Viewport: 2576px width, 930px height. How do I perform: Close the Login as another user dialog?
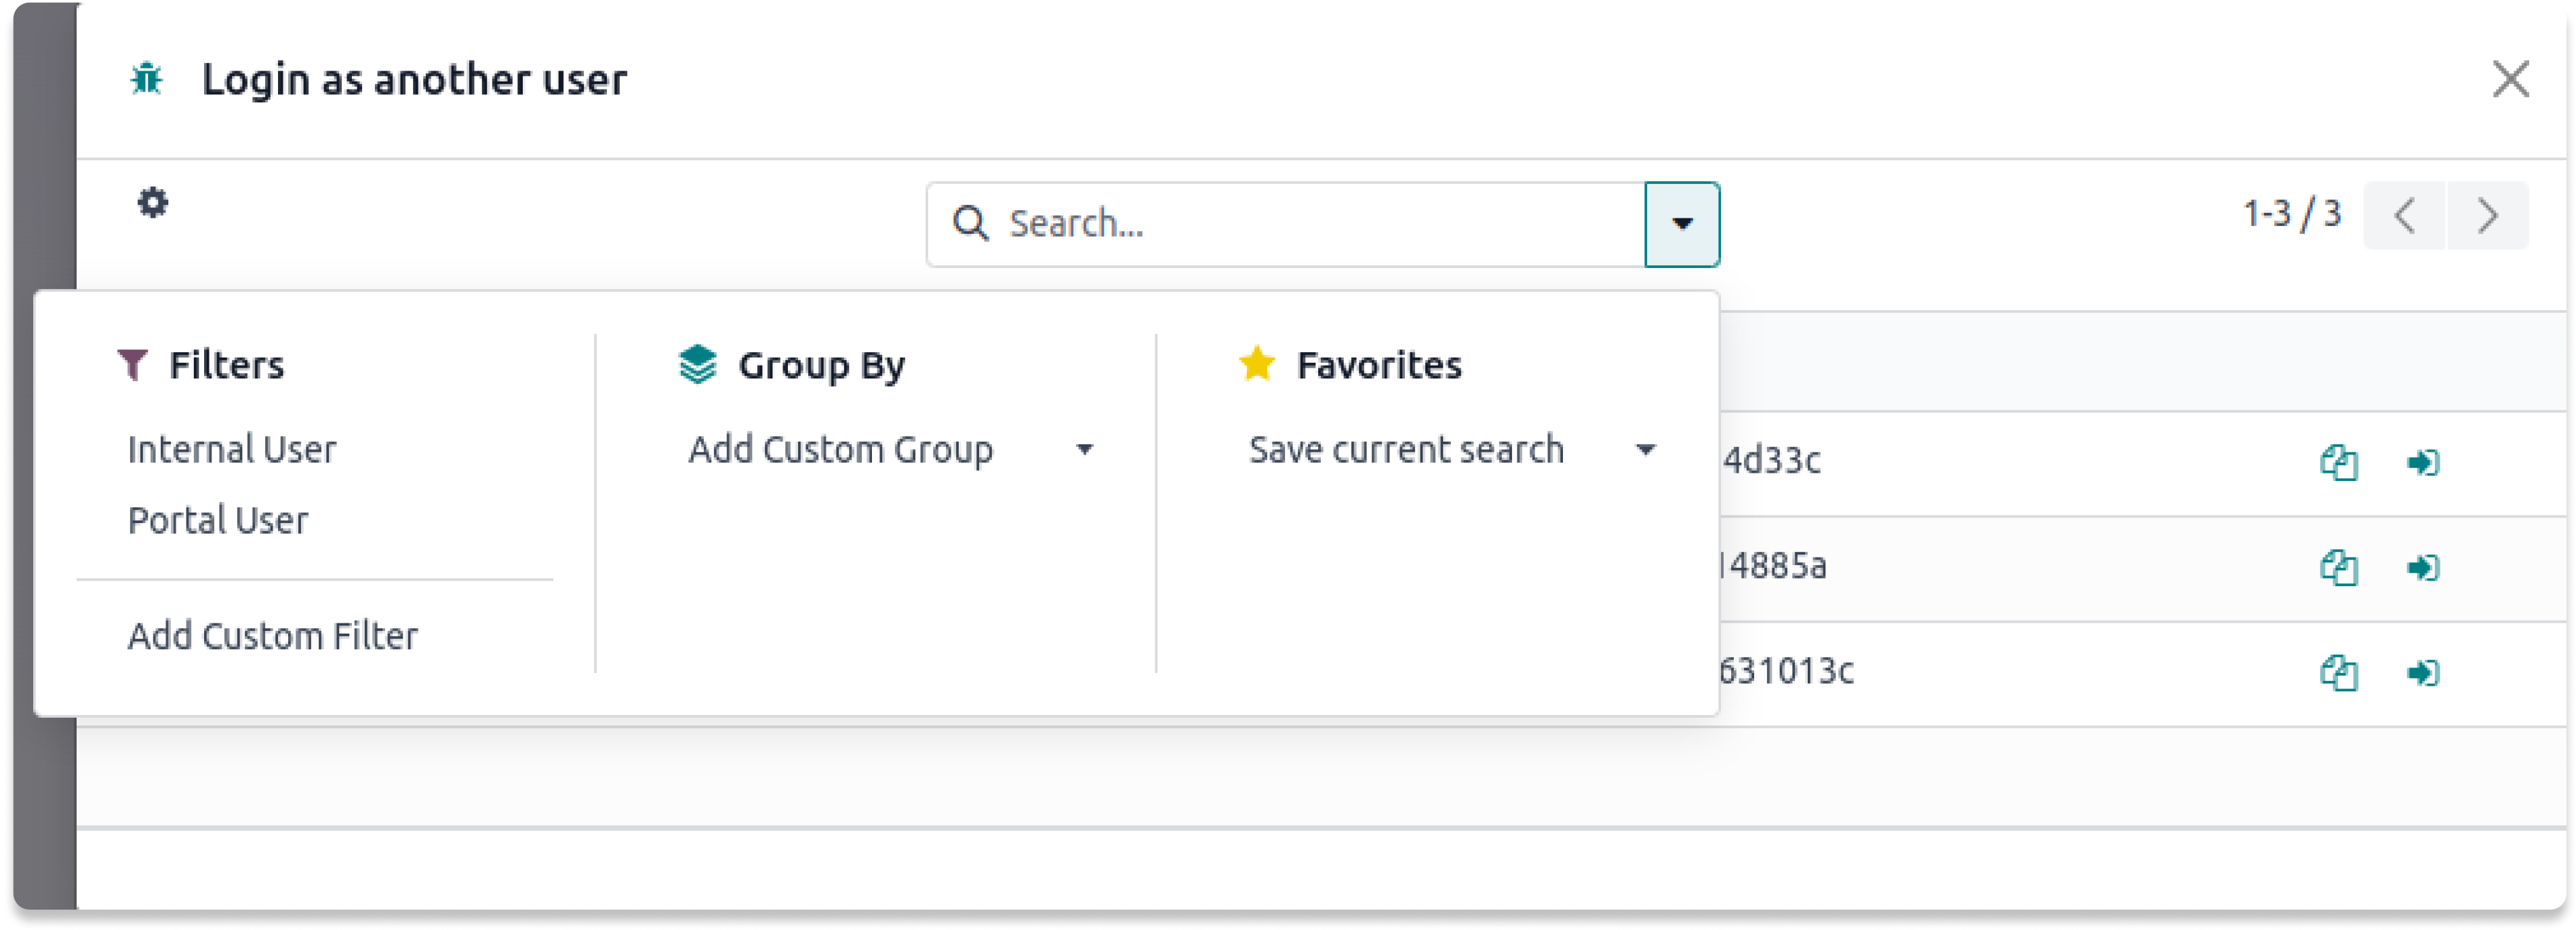tap(2510, 79)
